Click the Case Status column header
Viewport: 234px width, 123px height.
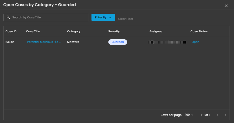pos(199,32)
